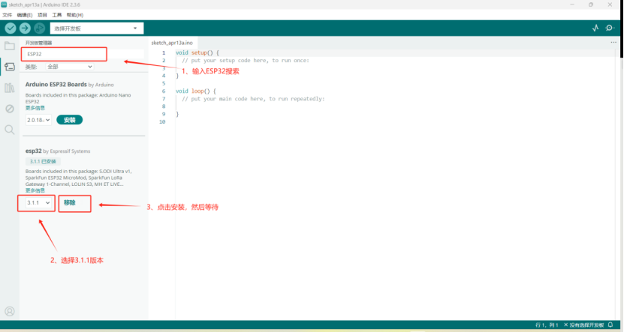Click the Arduino ESP32 Boards title
624x332 pixels.
56,85
